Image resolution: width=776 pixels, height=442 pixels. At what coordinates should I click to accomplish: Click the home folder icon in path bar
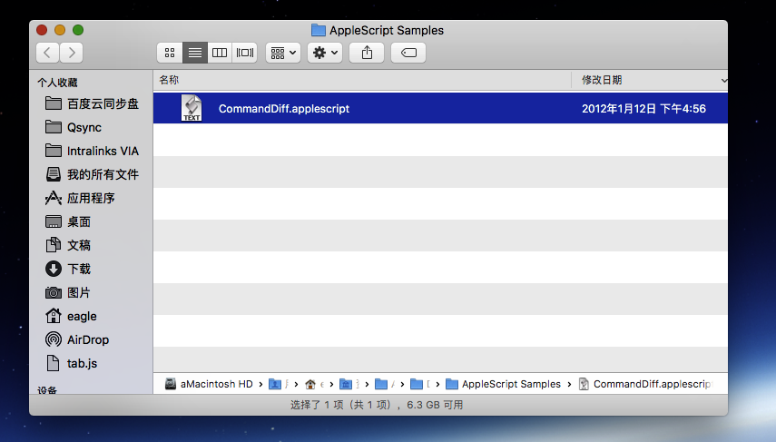click(310, 384)
